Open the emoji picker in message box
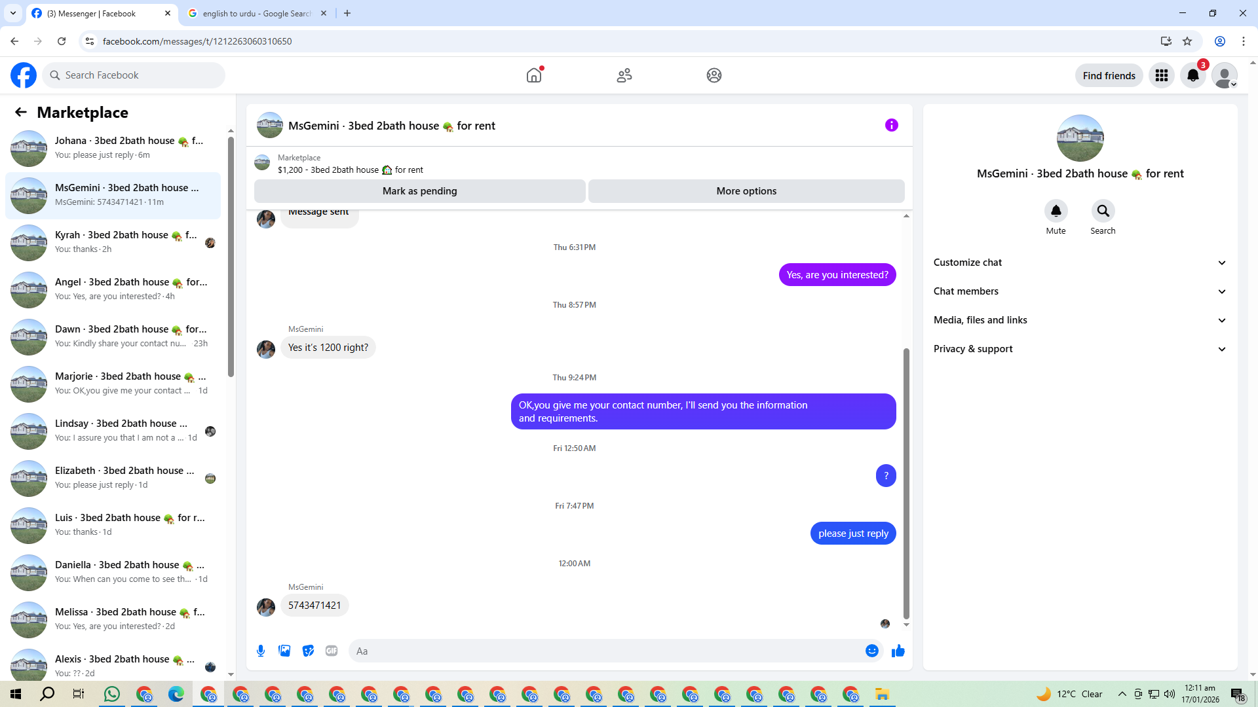Viewport: 1258px width, 707px height. (871, 651)
